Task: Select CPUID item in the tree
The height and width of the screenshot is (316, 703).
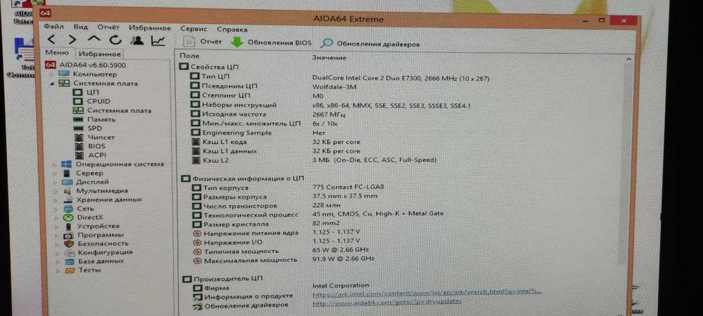Action: tap(92, 101)
